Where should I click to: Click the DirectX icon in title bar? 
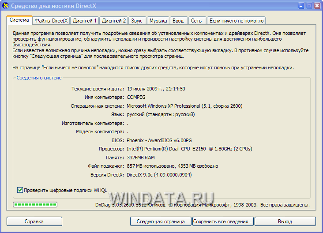tap(5, 6)
